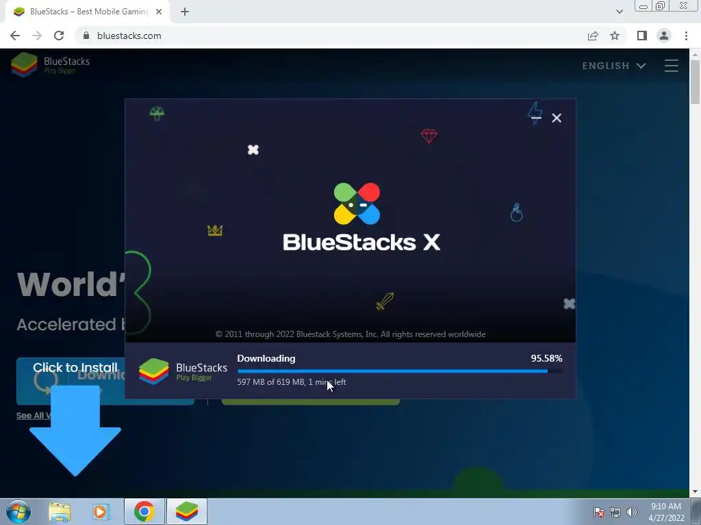Go forward in Chrome browser
The image size is (701, 525).
(37, 36)
